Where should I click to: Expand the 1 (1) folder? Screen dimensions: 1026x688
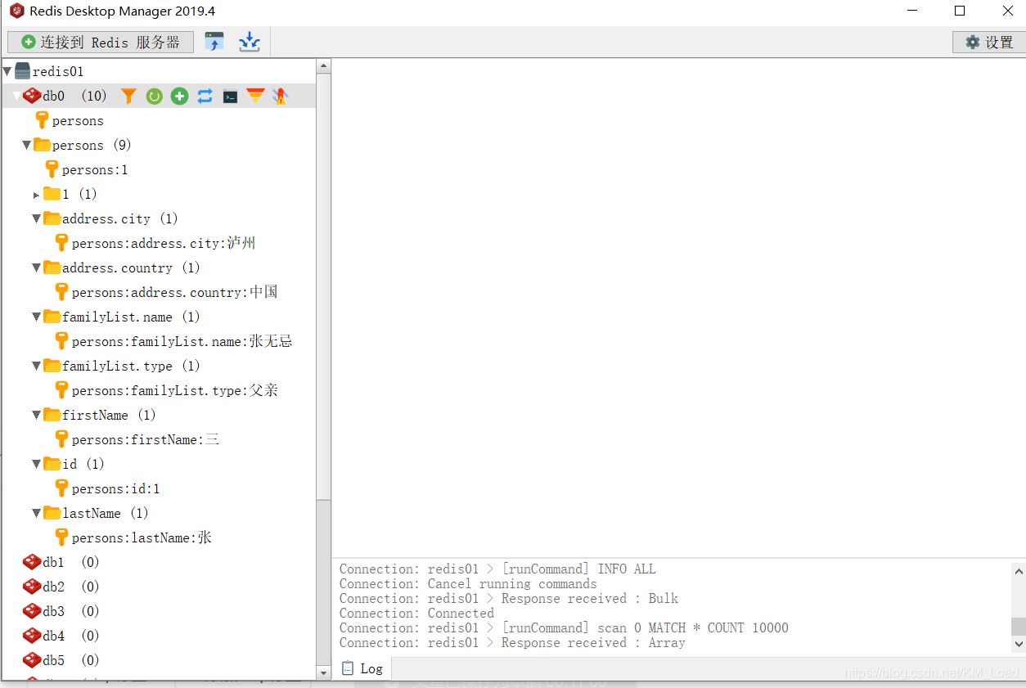[37, 195]
